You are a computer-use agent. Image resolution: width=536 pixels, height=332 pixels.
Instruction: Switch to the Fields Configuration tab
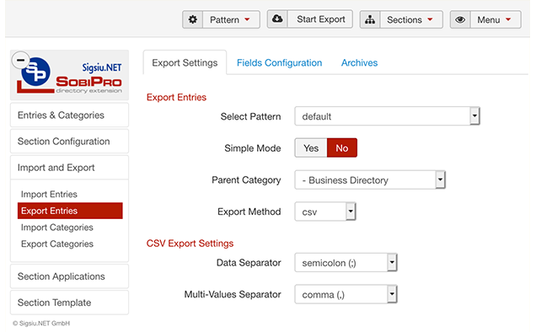(x=279, y=62)
